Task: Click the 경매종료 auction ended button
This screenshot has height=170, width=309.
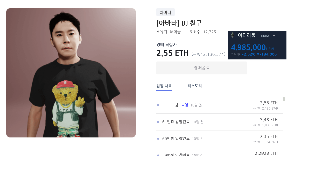Action: 202,68
